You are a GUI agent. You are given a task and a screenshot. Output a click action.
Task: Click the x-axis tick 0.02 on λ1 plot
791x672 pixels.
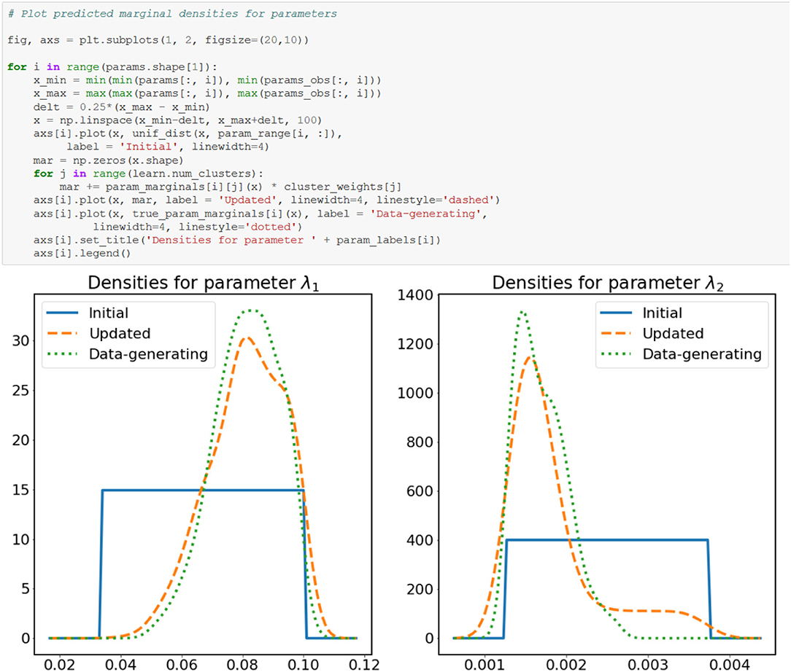tap(60, 665)
